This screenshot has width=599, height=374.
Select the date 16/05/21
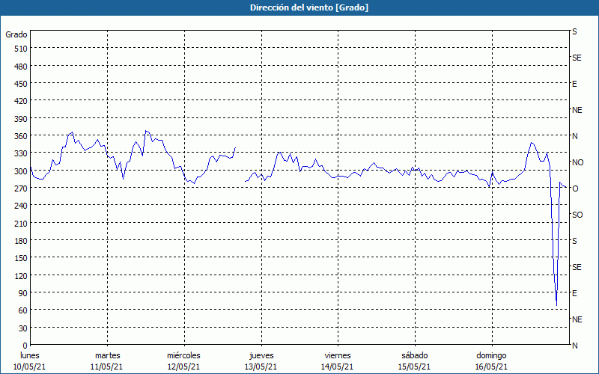[x=491, y=367]
